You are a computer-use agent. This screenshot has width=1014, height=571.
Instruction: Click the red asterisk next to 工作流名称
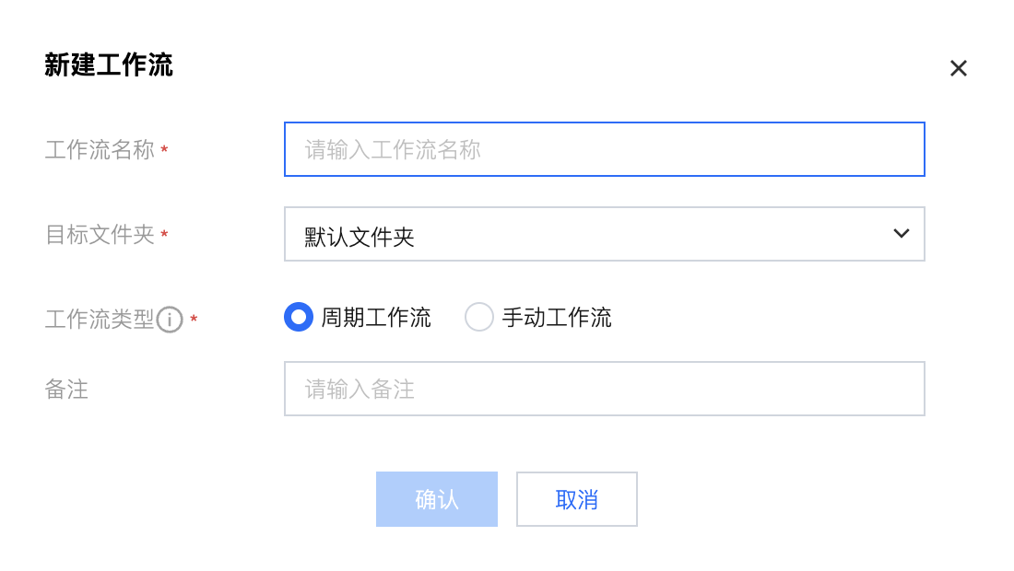pos(164,151)
